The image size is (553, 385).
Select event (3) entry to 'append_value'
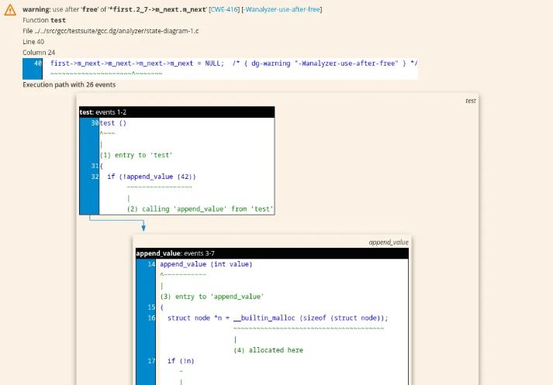212,297
